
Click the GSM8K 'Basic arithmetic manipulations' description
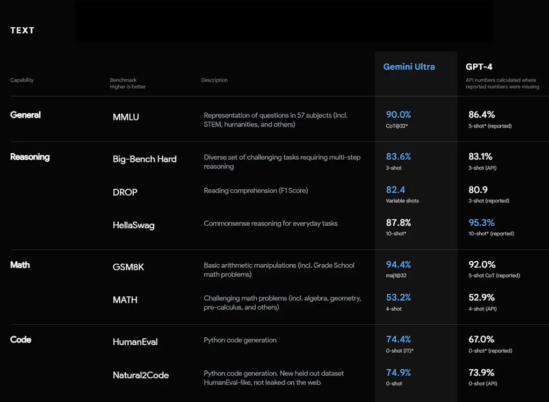click(x=279, y=270)
